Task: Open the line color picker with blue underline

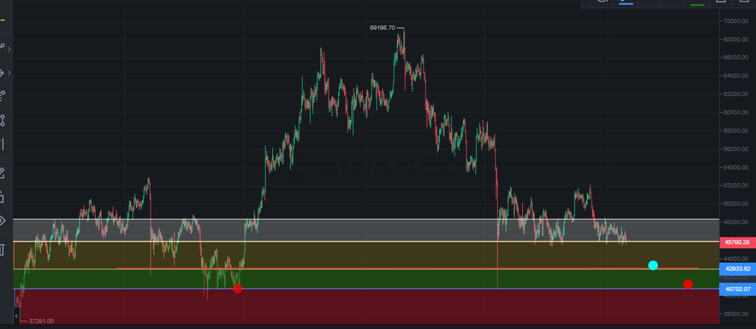Action: click(626, 2)
